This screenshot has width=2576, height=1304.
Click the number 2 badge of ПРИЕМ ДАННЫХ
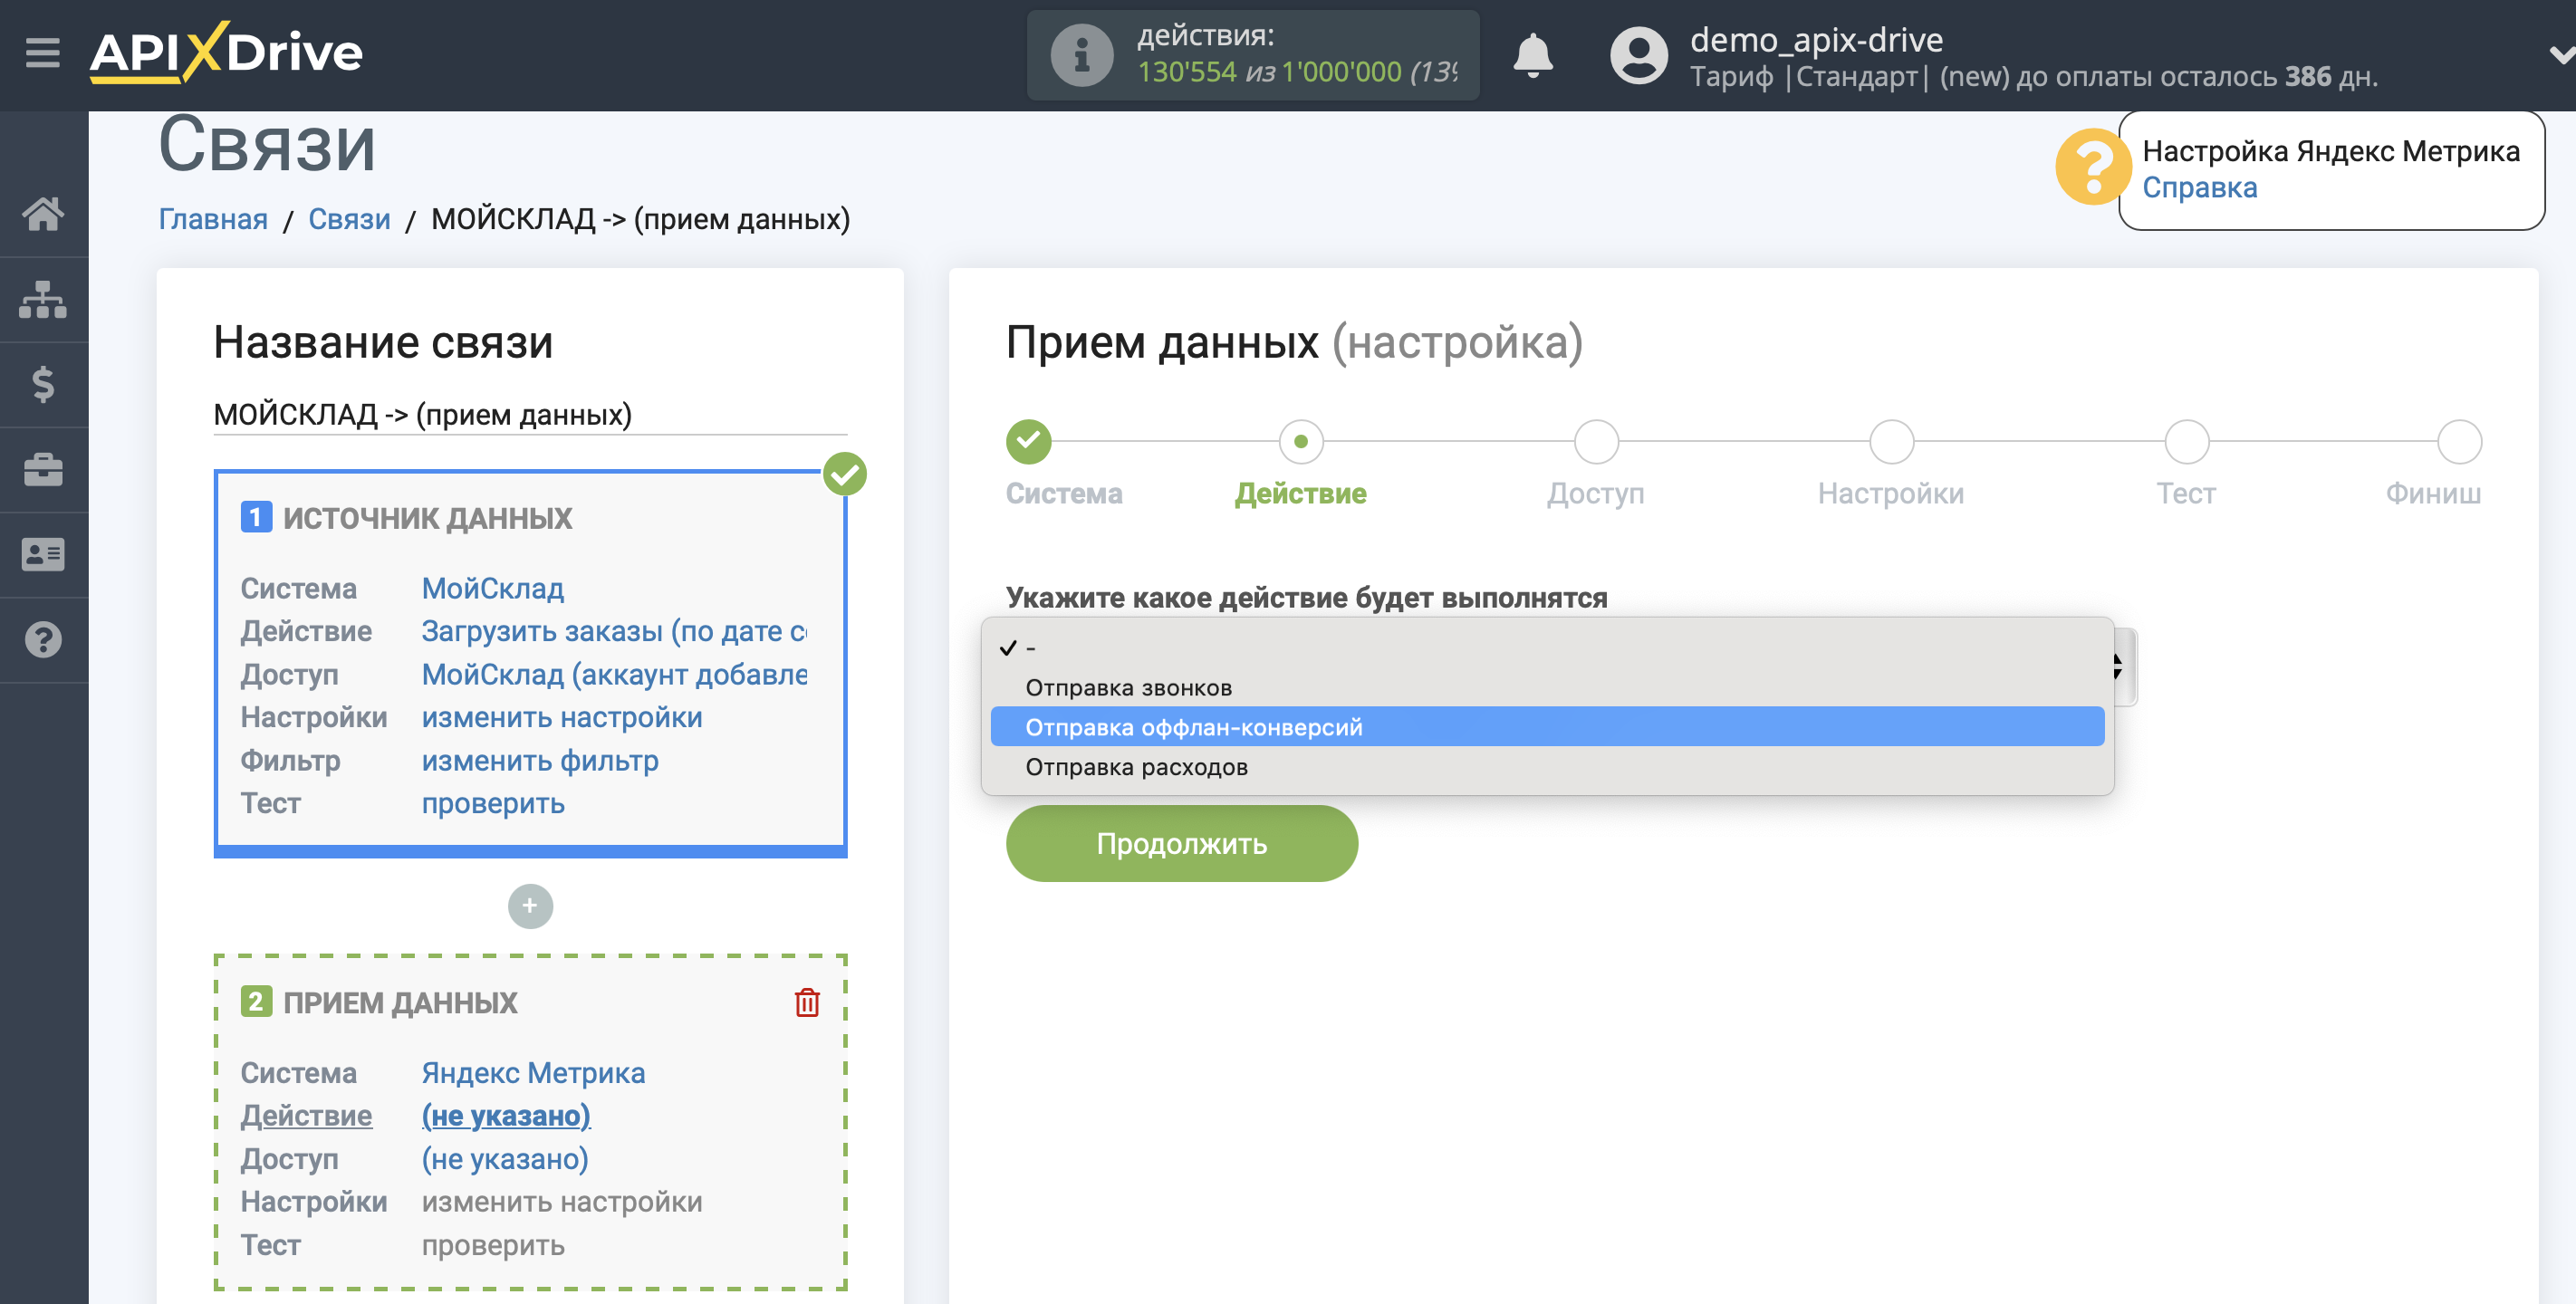(x=256, y=1001)
